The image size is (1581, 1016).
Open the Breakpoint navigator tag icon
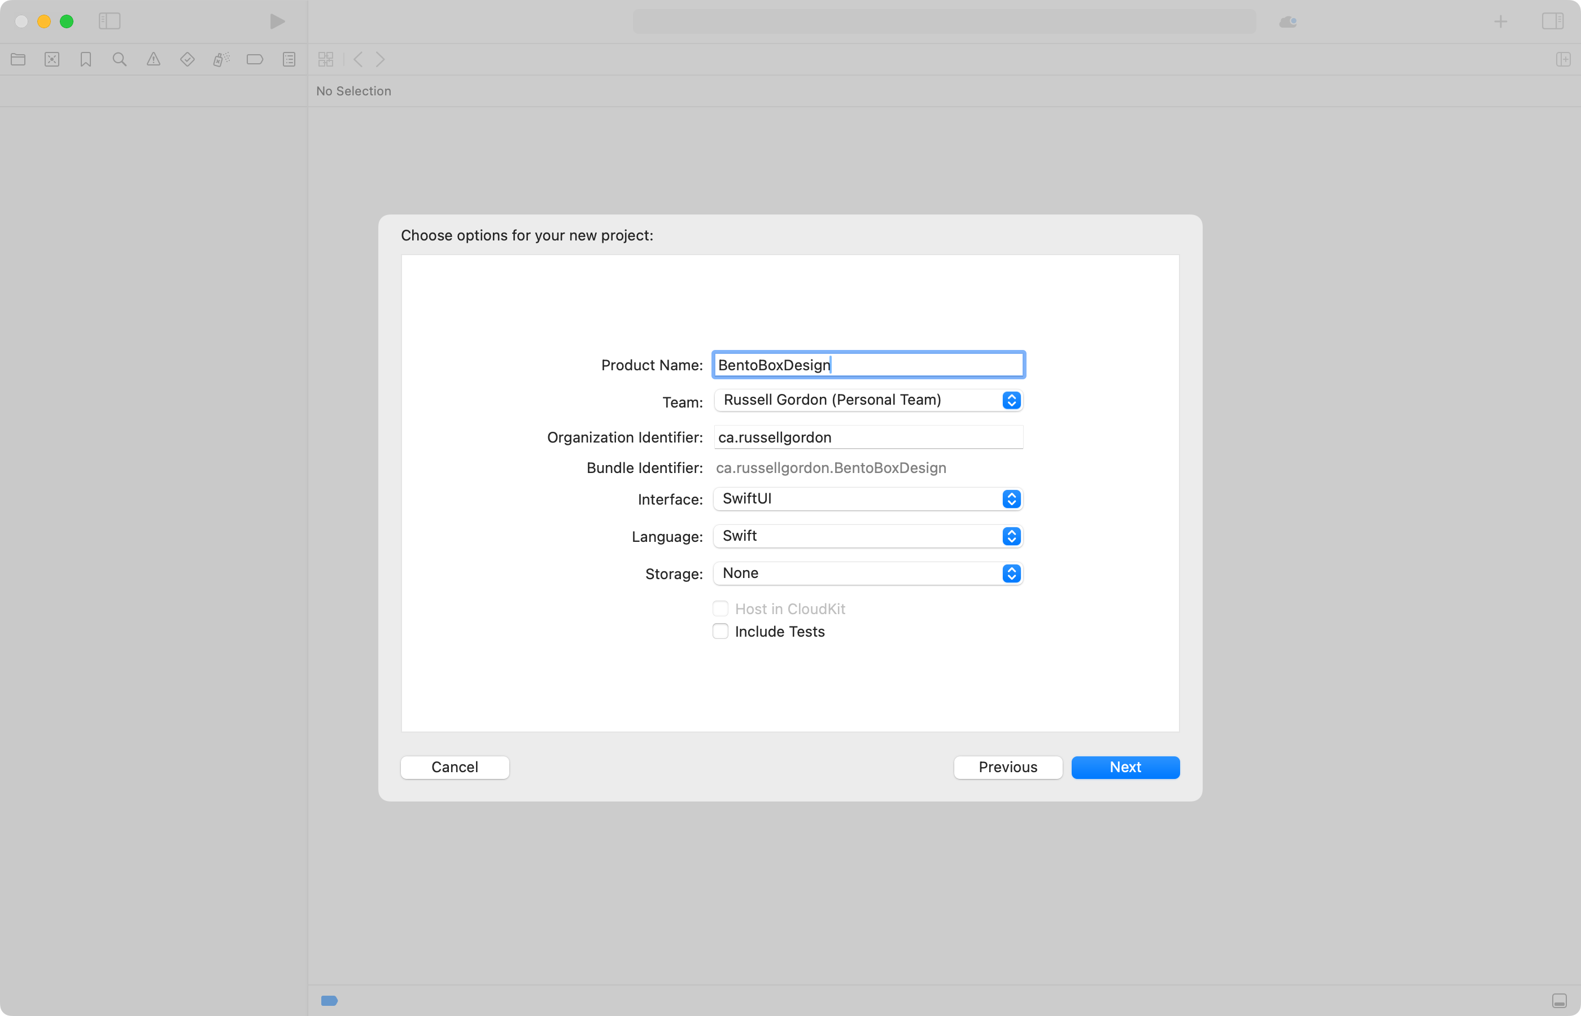(x=255, y=59)
